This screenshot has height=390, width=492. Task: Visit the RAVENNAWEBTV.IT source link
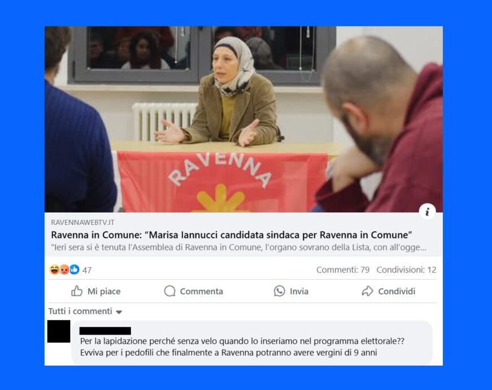(x=83, y=222)
